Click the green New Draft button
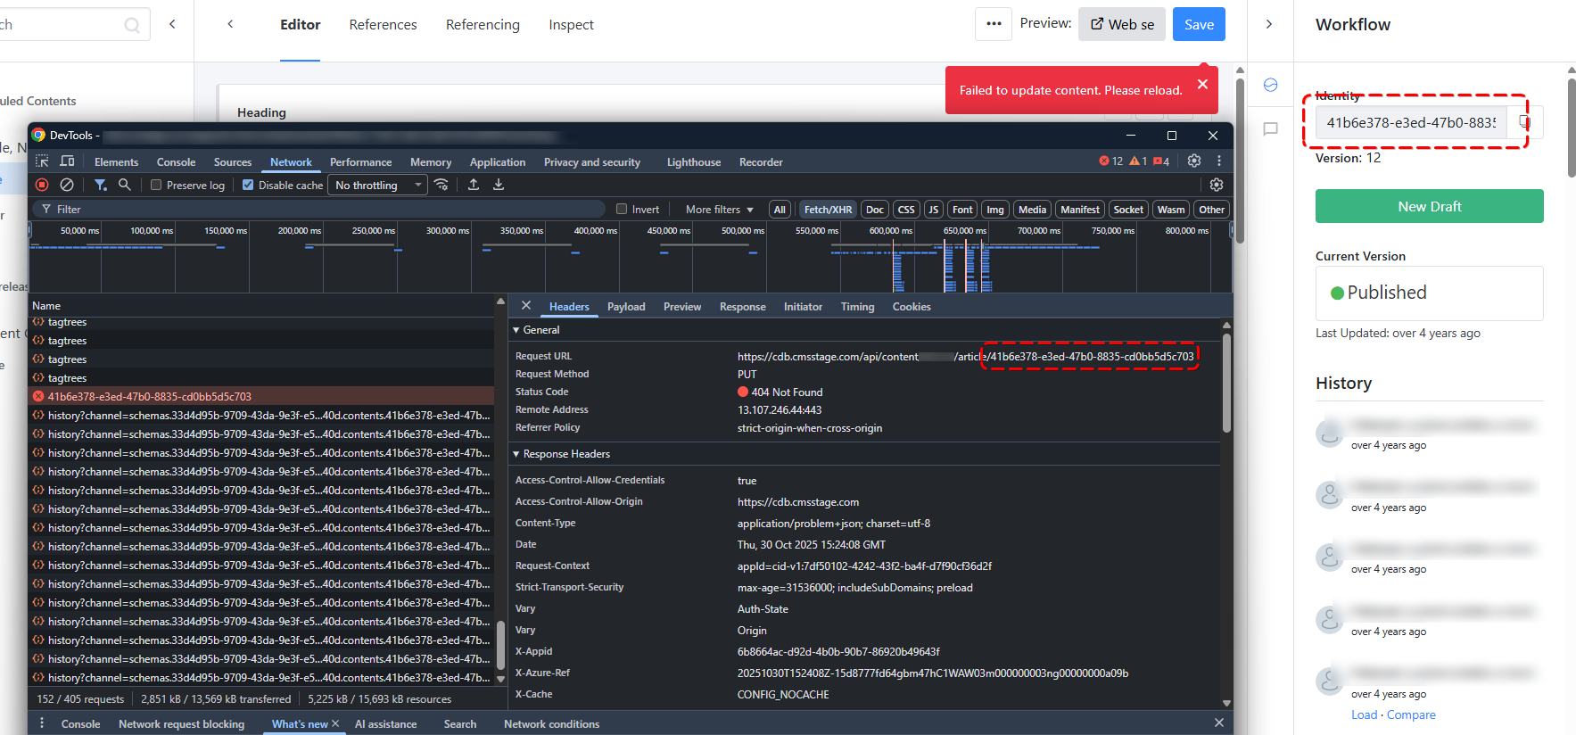This screenshot has height=735, width=1576. coord(1429,206)
